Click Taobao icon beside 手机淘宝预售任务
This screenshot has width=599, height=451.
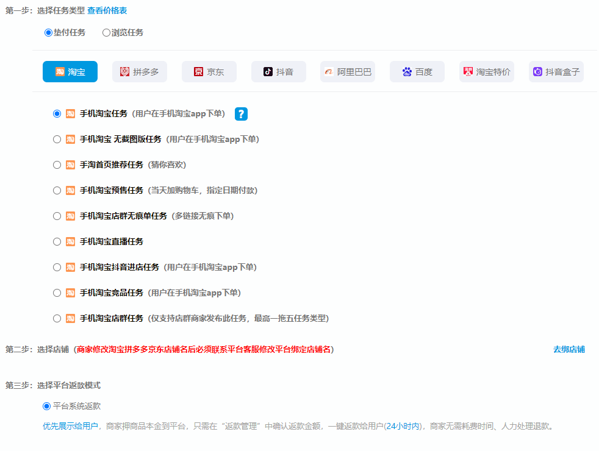click(x=70, y=190)
